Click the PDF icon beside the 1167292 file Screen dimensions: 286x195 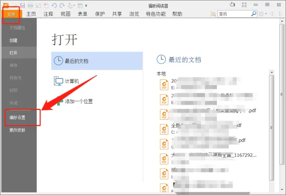(164, 159)
